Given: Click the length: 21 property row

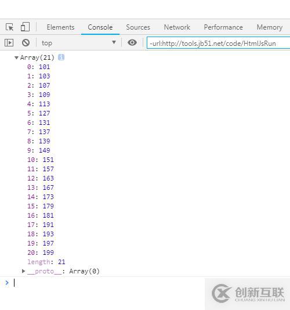Looking at the screenshot, I should click(x=46, y=262).
